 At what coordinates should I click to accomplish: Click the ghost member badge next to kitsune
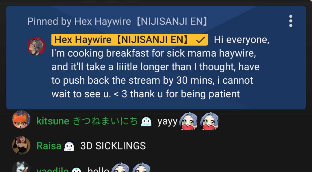(x=146, y=121)
